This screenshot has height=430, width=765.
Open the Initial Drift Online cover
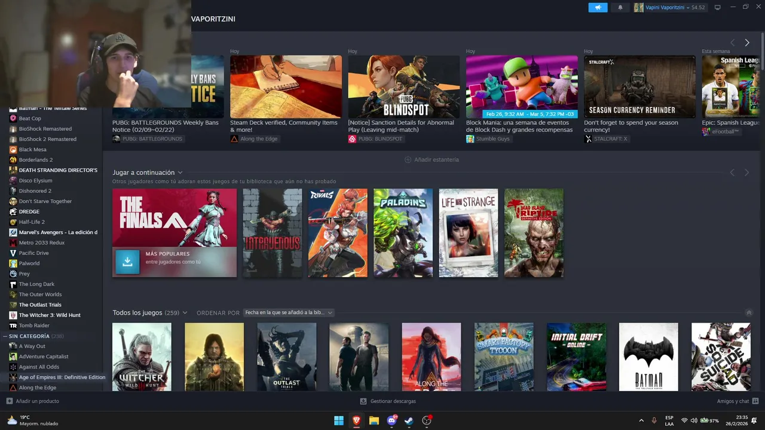pyautogui.click(x=576, y=357)
